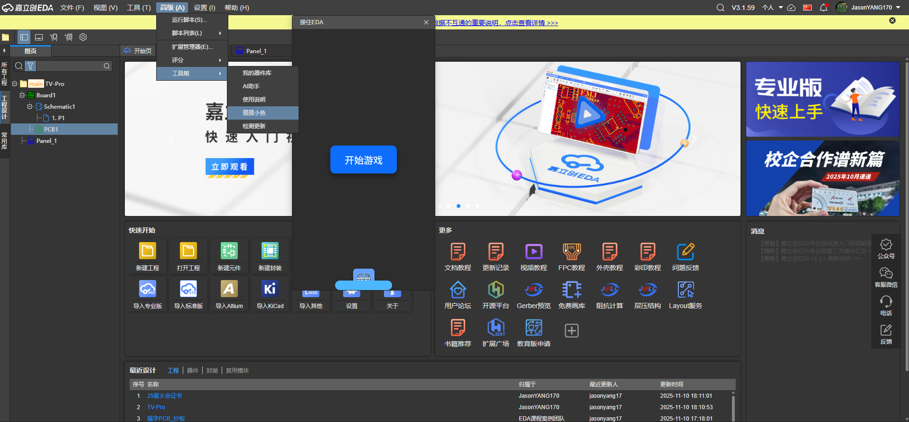
Task: Open the 视图 (V) menu
Action: [105, 8]
